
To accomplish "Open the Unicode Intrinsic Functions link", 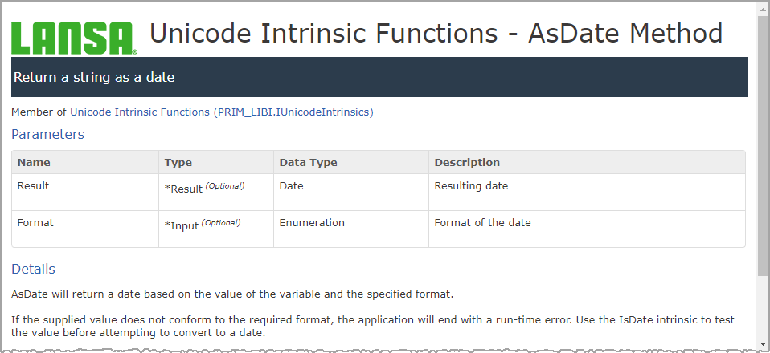I will [x=140, y=112].
